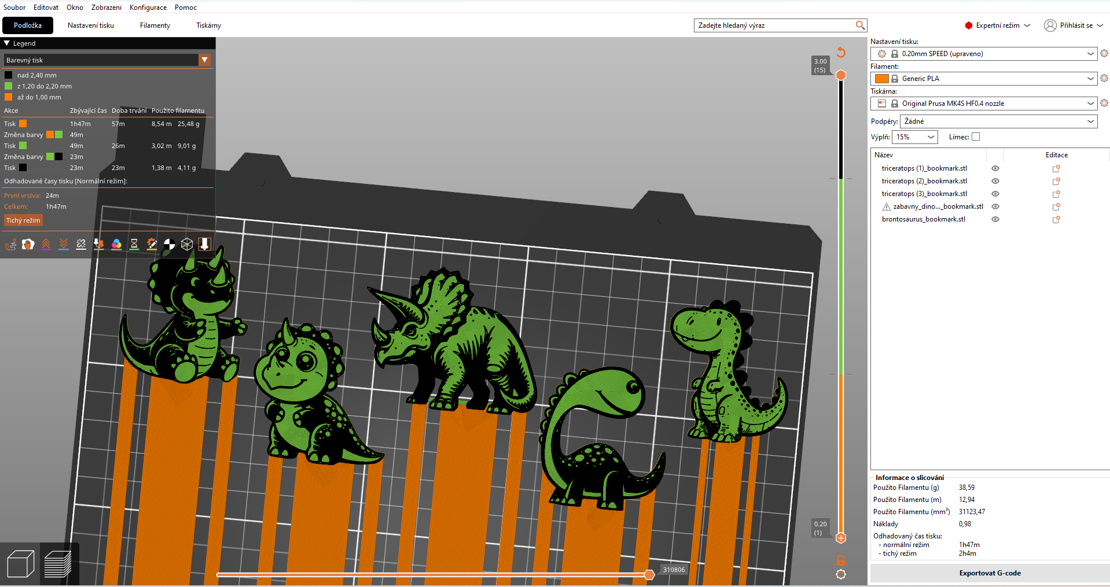The width and height of the screenshot is (1110, 587).
Task: Toggle color changes icon with three circles
Action: [x=116, y=244]
